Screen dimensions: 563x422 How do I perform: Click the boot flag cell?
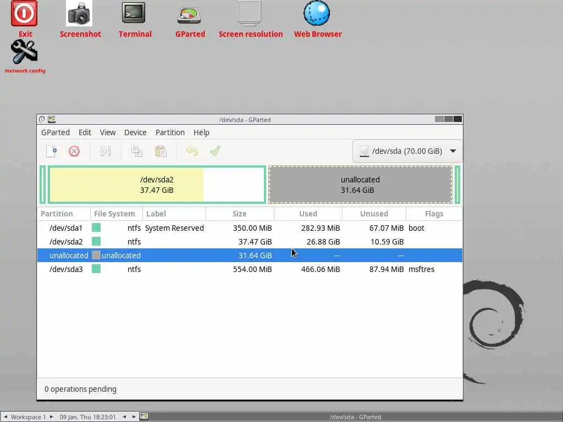417,228
